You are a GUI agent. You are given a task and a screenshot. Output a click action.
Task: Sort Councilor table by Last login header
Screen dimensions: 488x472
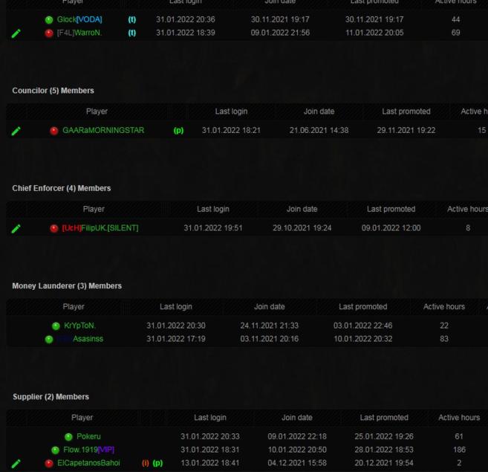[x=231, y=111]
